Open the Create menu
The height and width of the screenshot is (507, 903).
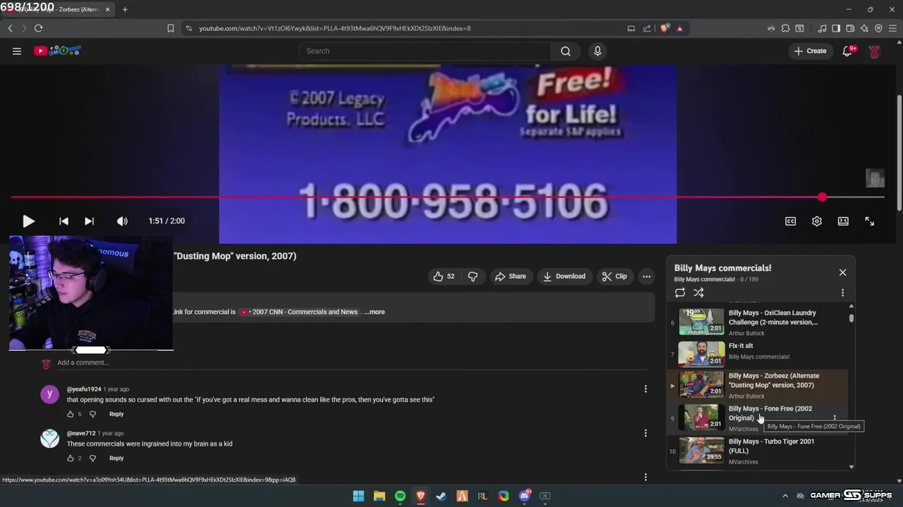[810, 51]
